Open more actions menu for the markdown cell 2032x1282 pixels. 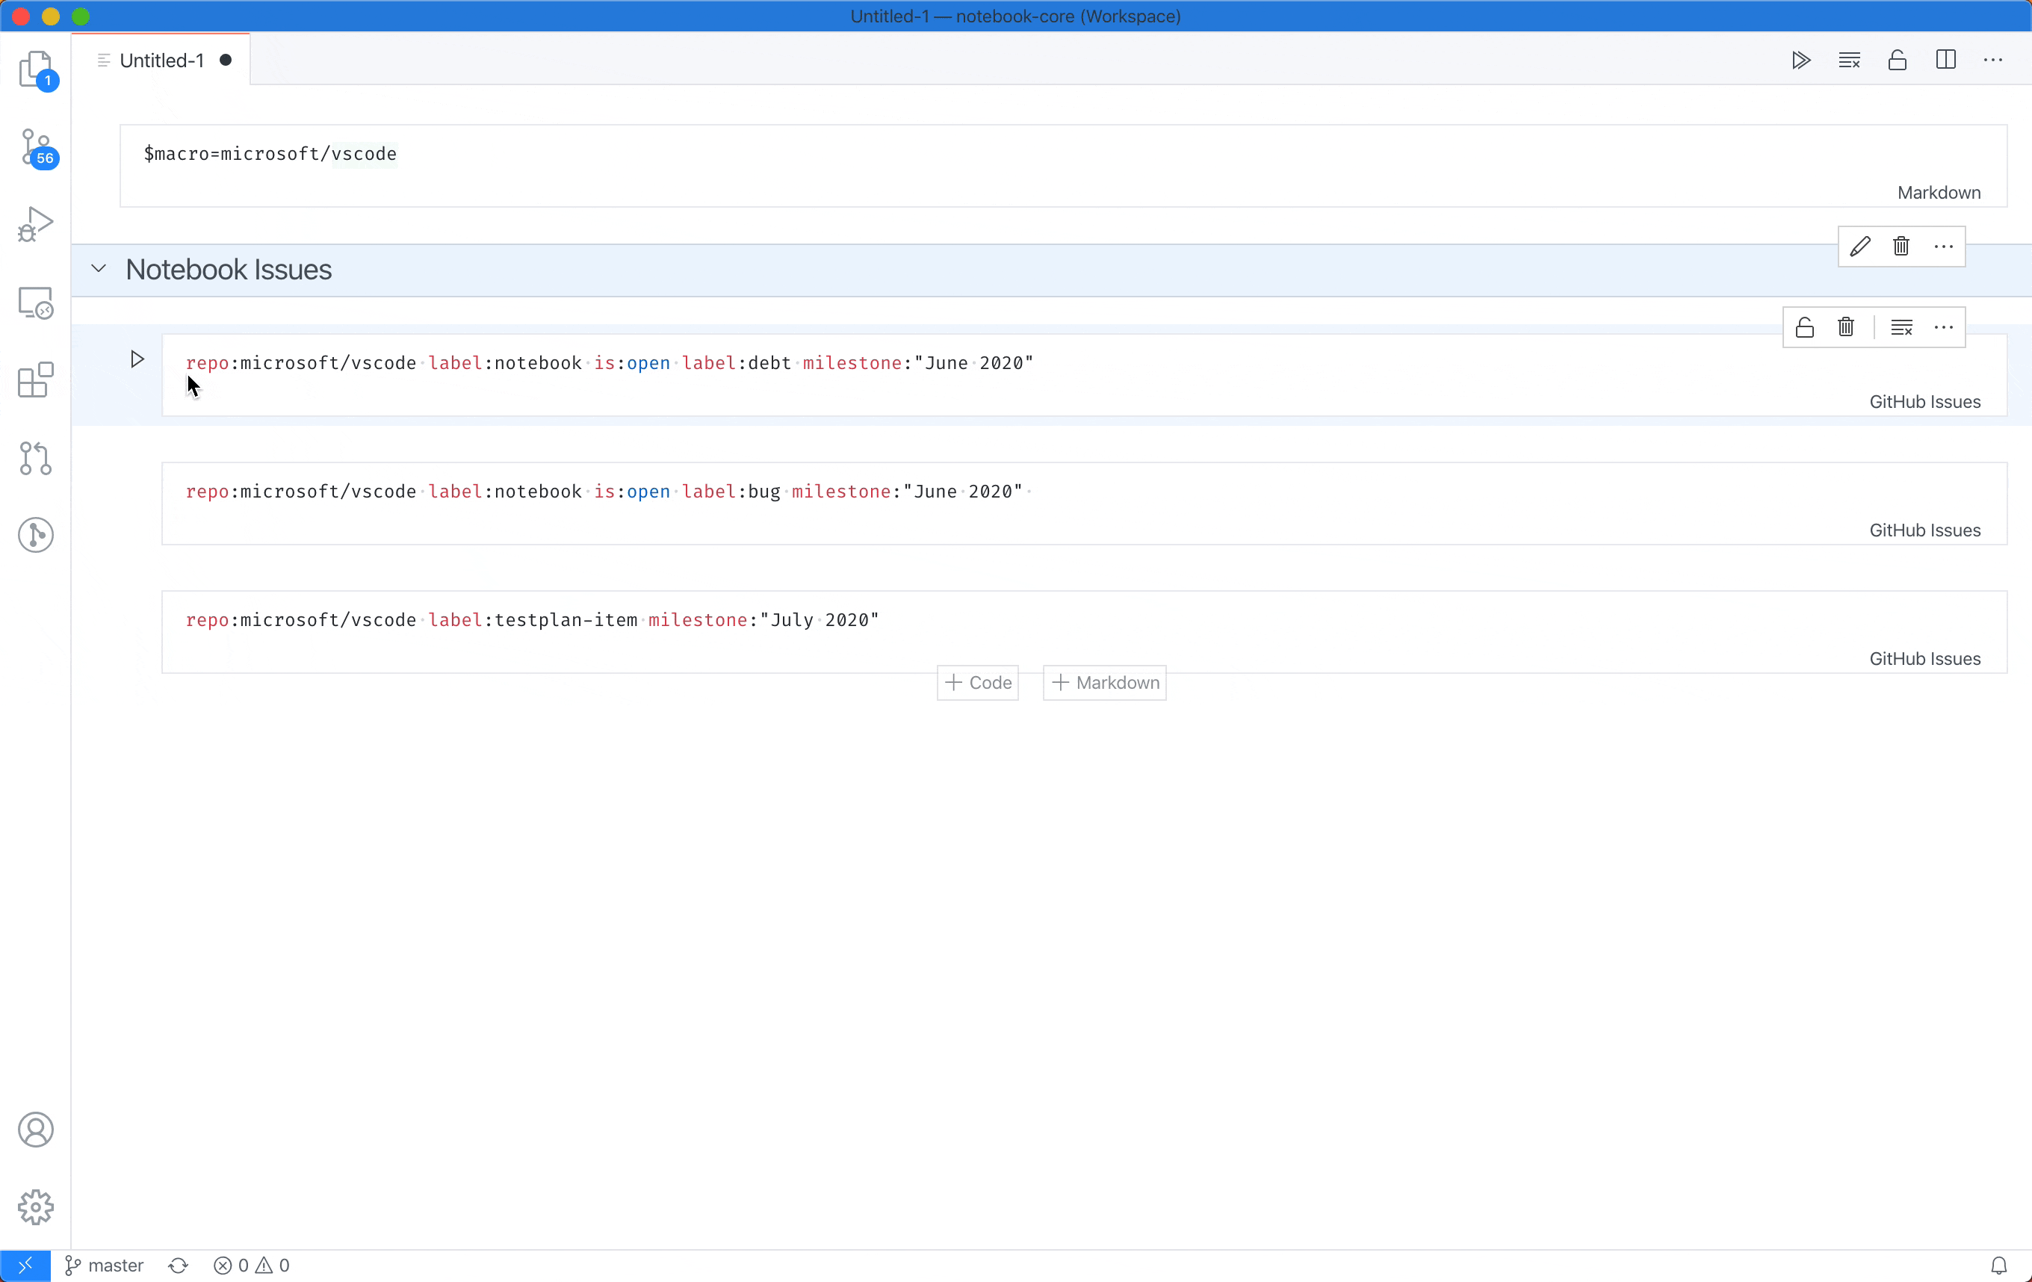(x=1943, y=247)
